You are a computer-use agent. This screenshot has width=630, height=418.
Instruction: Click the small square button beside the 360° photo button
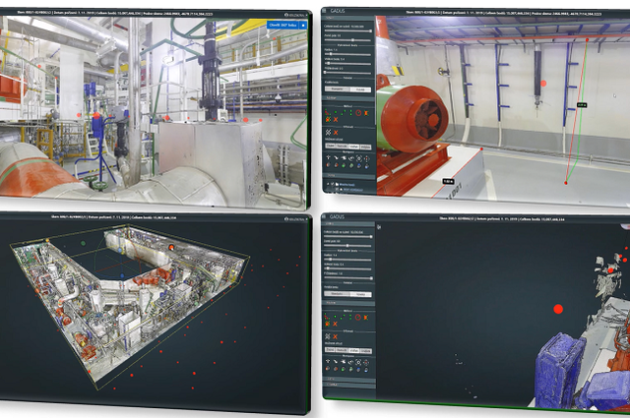pos(303,25)
